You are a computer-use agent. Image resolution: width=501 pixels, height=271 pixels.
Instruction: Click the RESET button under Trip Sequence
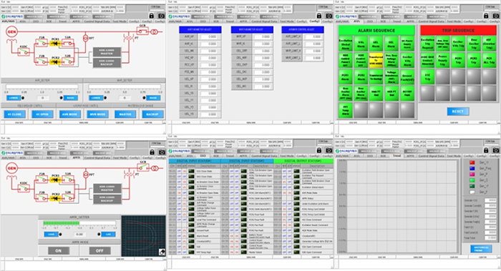[458, 112]
